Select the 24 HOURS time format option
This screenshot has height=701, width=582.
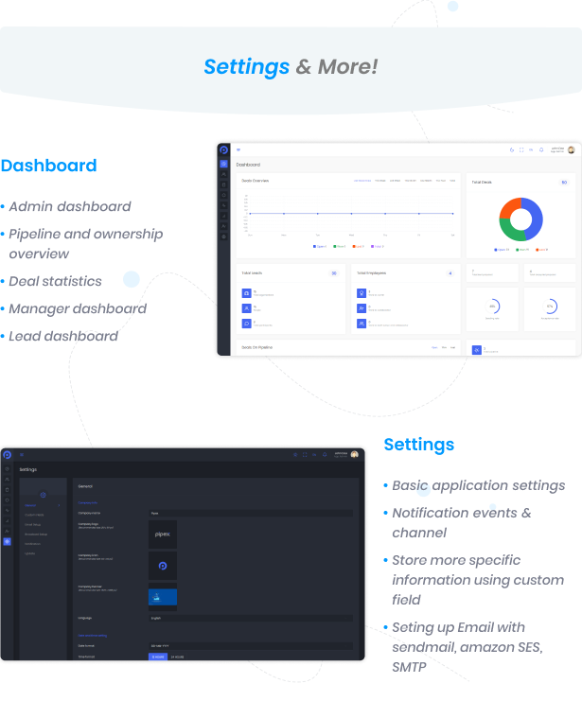tap(177, 656)
